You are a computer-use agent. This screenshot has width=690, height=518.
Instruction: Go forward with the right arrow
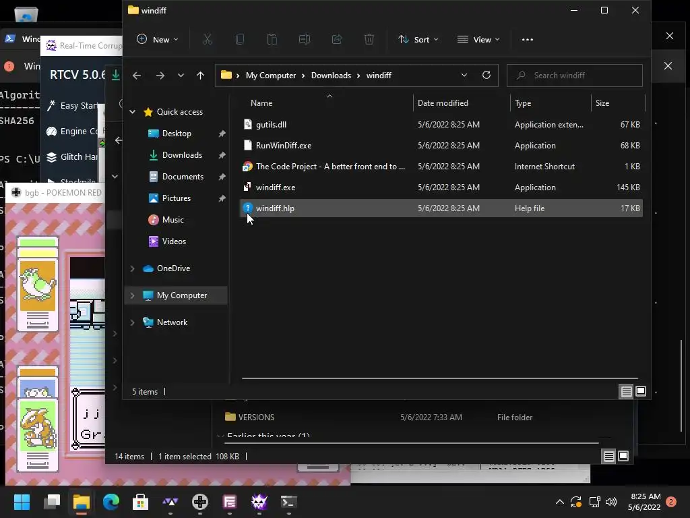(x=160, y=76)
